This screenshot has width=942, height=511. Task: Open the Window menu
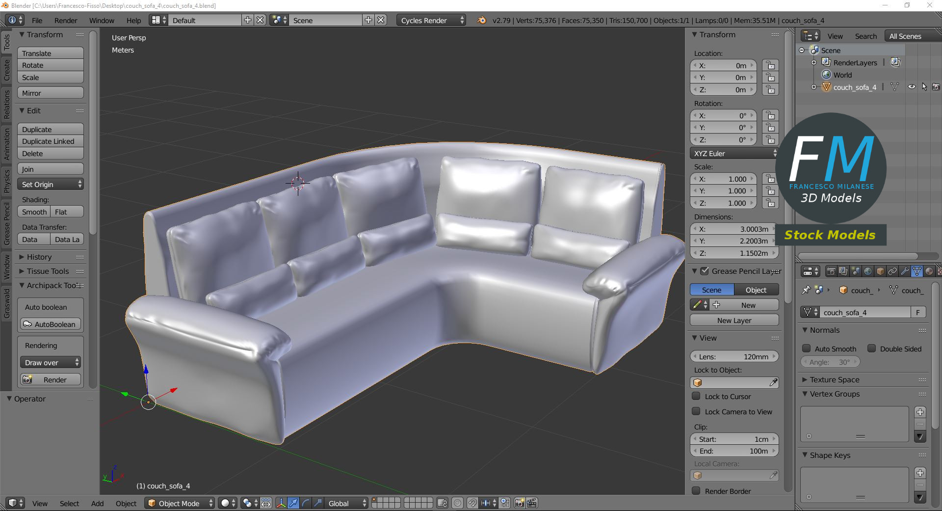(102, 20)
